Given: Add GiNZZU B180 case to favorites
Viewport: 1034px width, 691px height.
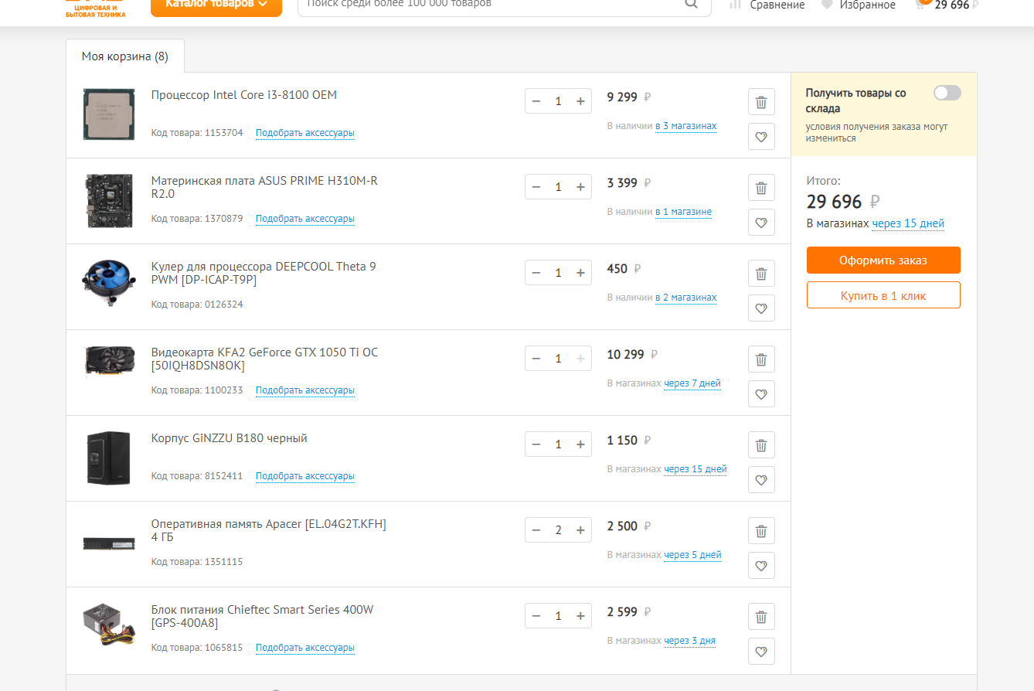Looking at the screenshot, I should tap(761, 480).
